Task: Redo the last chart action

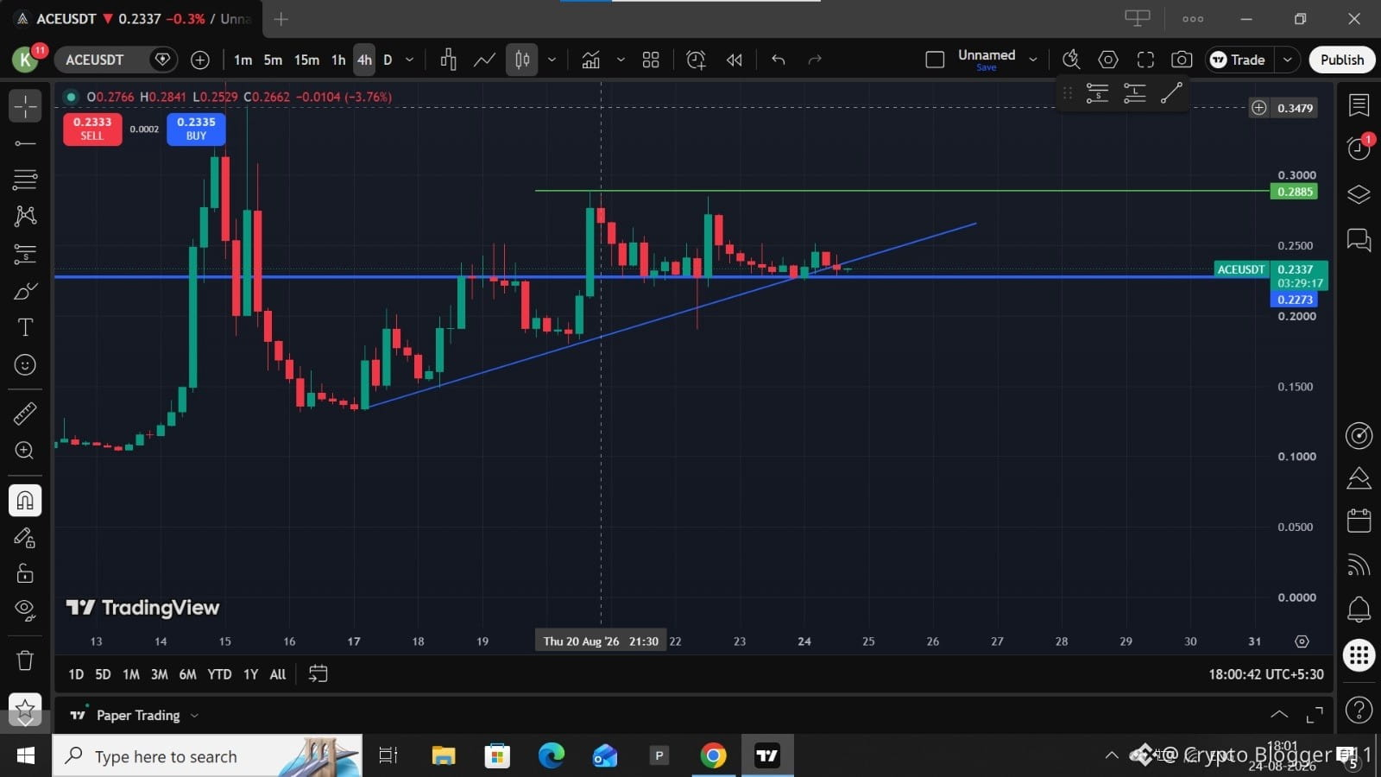Action: pyautogui.click(x=815, y=60)
